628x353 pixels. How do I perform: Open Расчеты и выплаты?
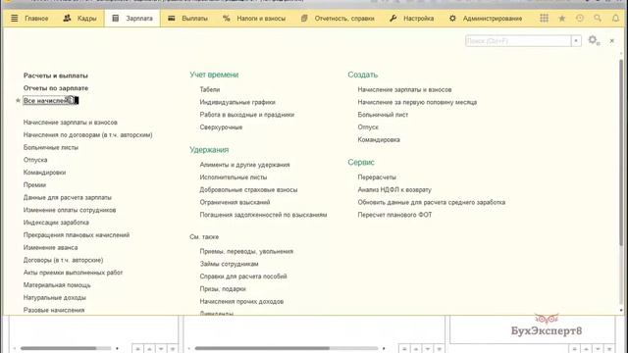(x=56, y=76)
